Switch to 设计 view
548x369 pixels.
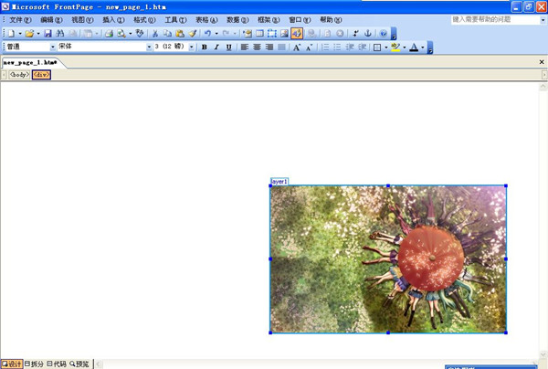click(12, 364)
